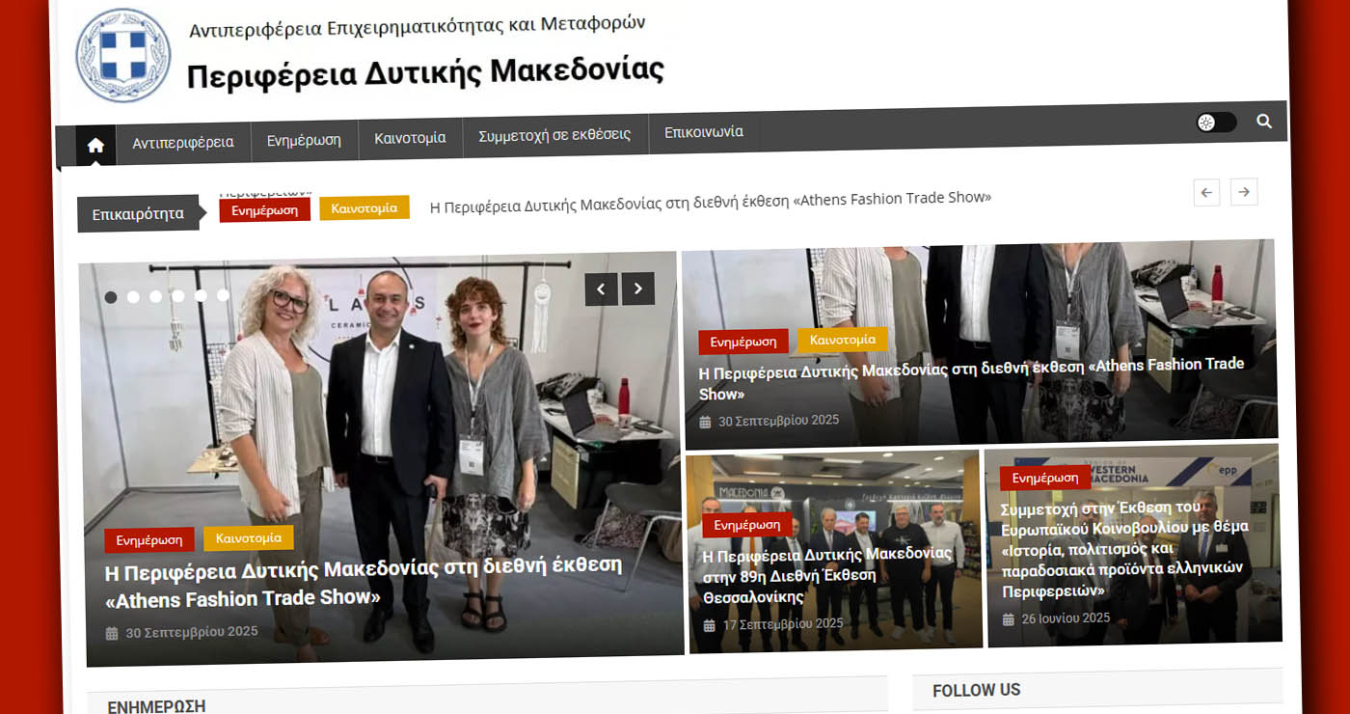Advance slider with next arrow
The image size is (1350, 714).
[x=638, y=288]
